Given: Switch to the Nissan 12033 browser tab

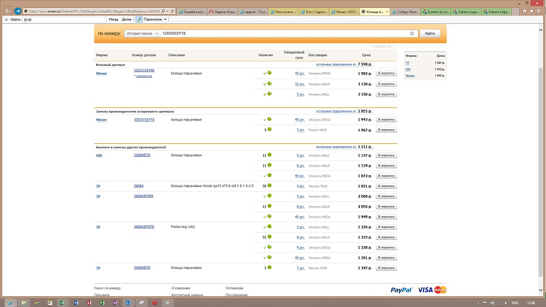Looking at the screenshot, I should [x=344, y=11].
